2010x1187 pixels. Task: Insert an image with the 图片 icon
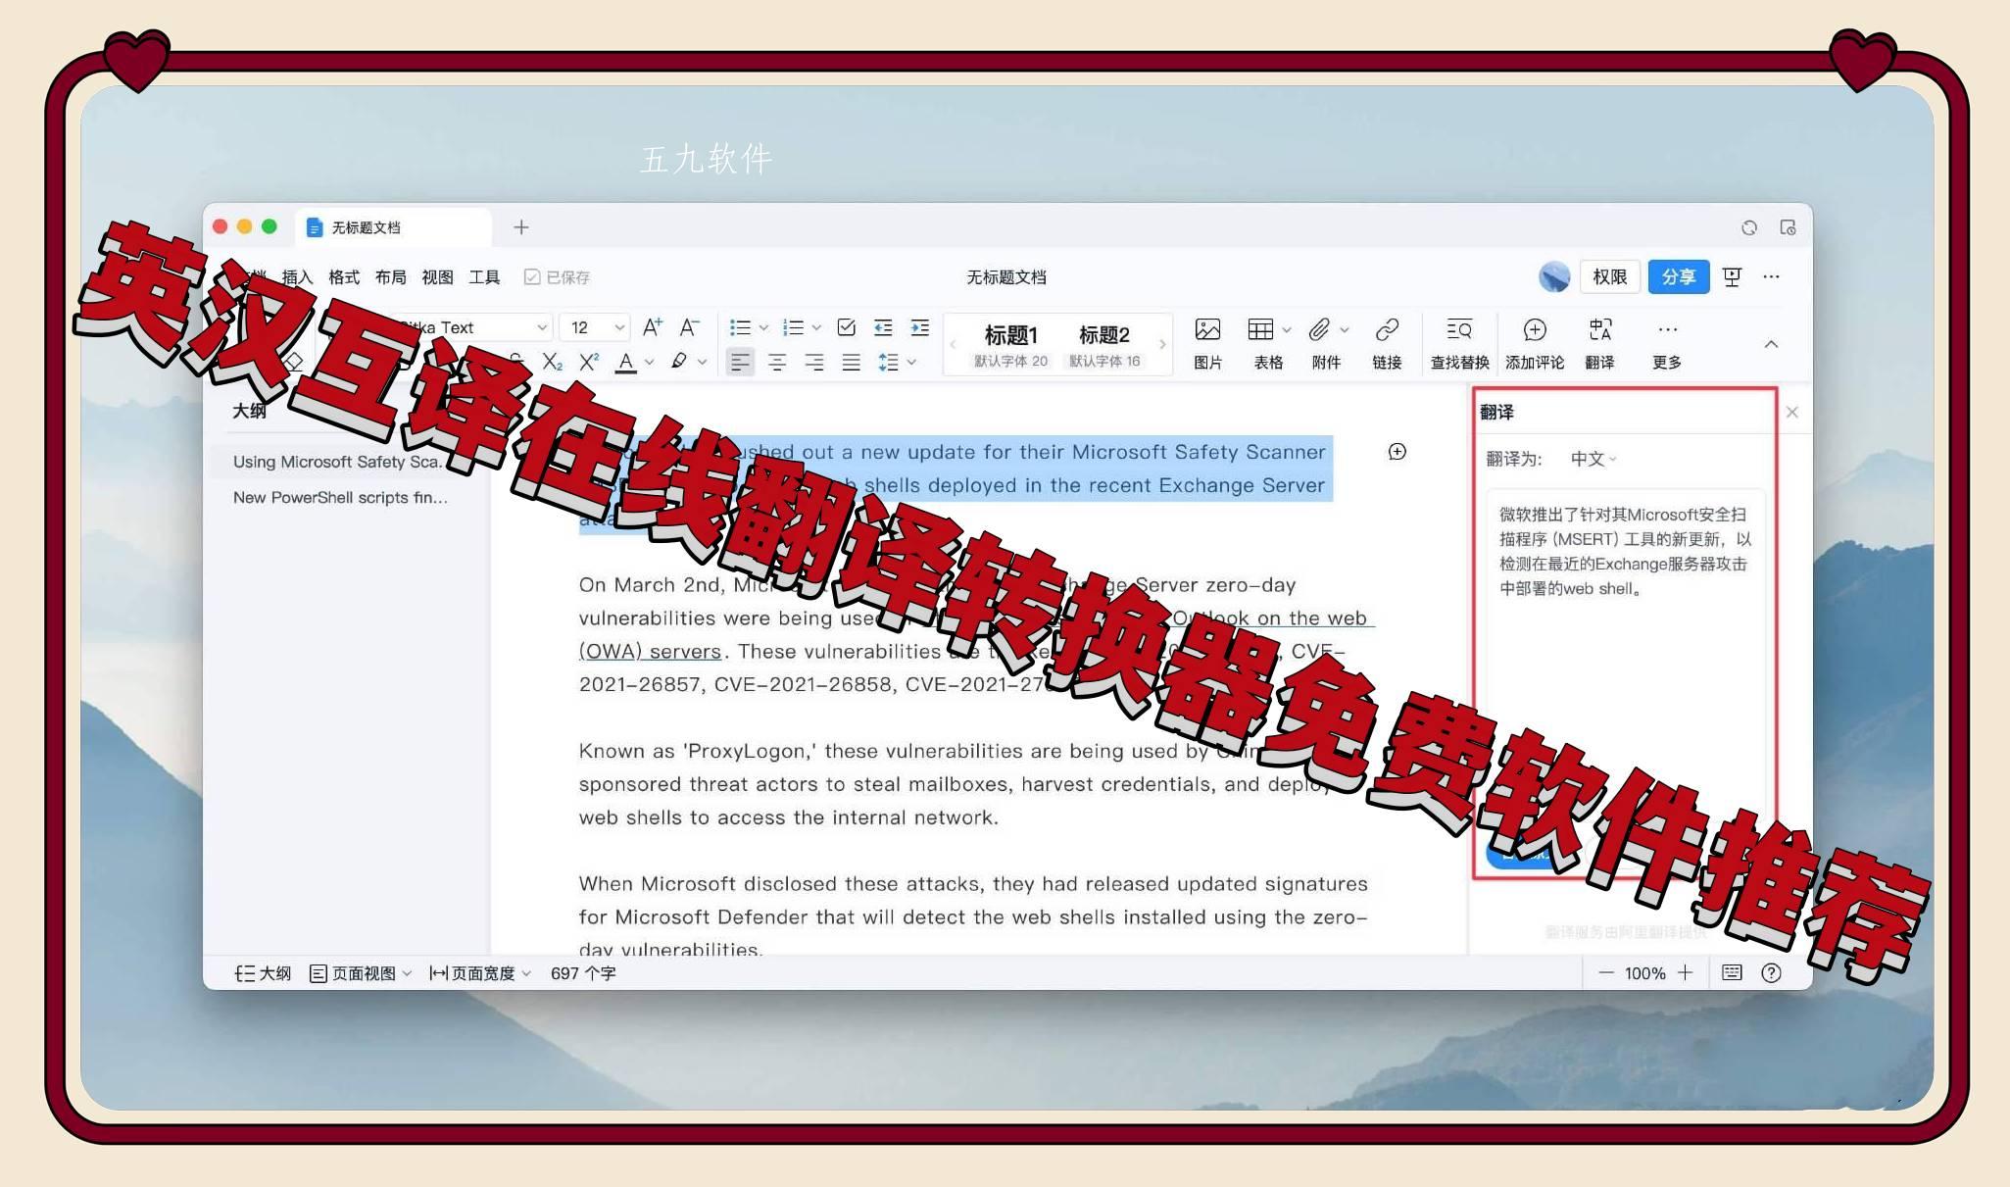pos(1207,341)
